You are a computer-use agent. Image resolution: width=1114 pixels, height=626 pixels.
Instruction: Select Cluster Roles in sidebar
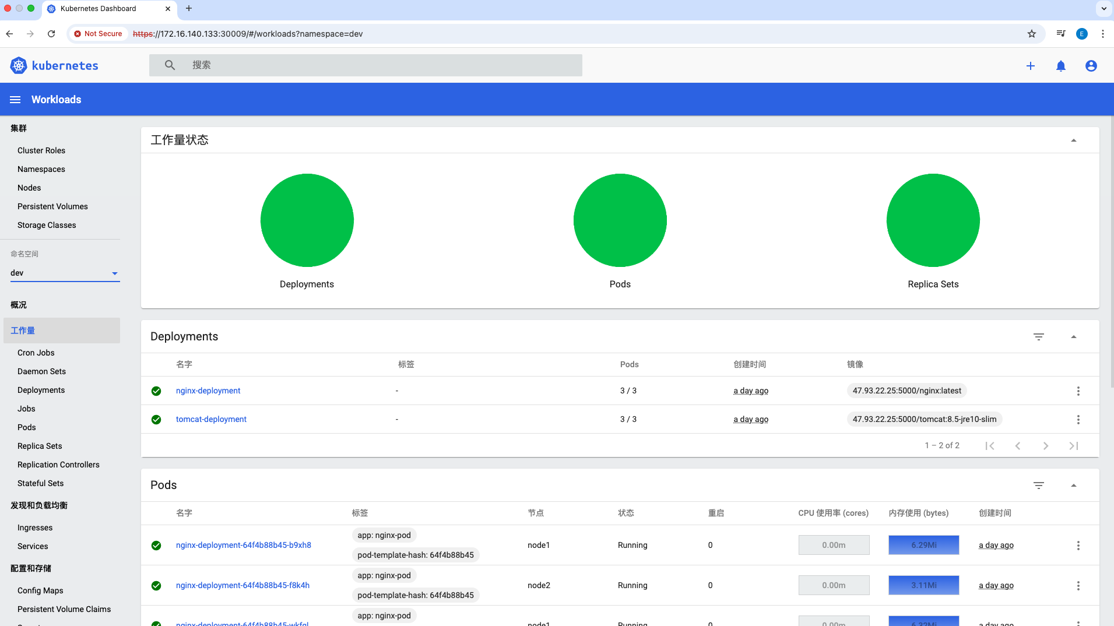click(x=41, y=150)
